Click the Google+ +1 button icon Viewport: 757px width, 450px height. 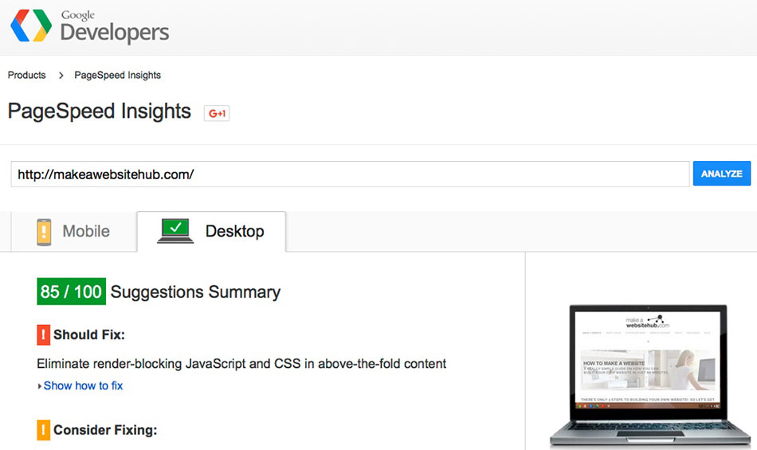click(x=217, y=113)
